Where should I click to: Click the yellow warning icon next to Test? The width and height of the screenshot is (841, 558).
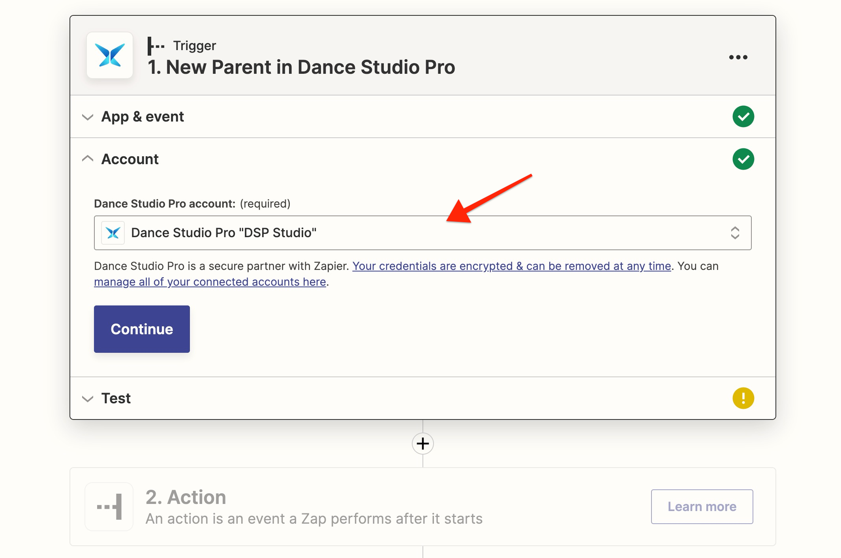(x=743, y=398)
